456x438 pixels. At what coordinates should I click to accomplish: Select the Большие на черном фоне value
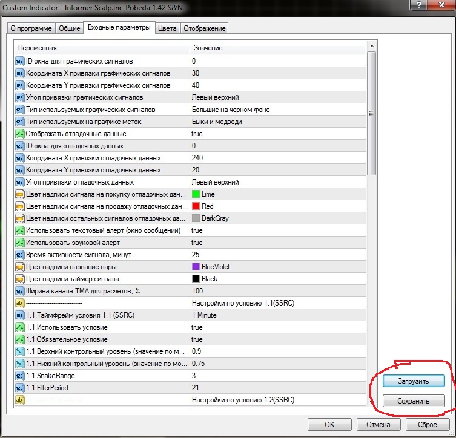click(231, 109)
